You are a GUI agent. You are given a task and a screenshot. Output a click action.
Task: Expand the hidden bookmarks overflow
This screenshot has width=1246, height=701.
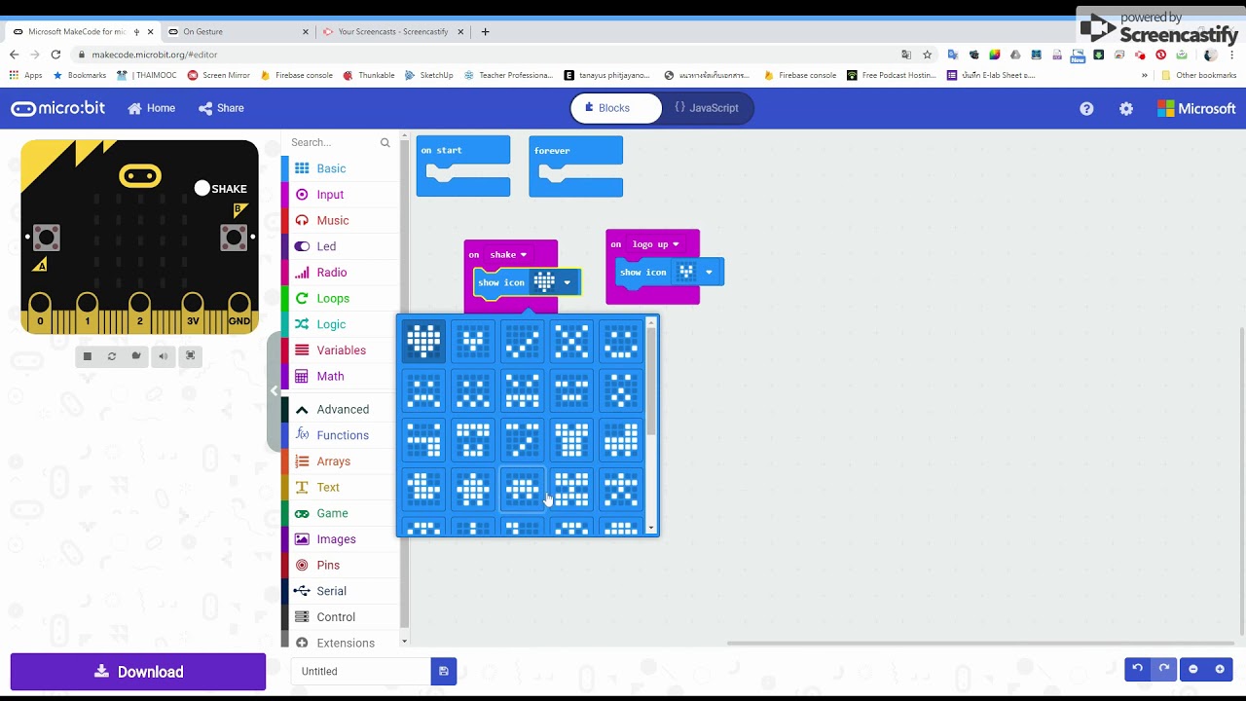click(x=1145, y=75)
